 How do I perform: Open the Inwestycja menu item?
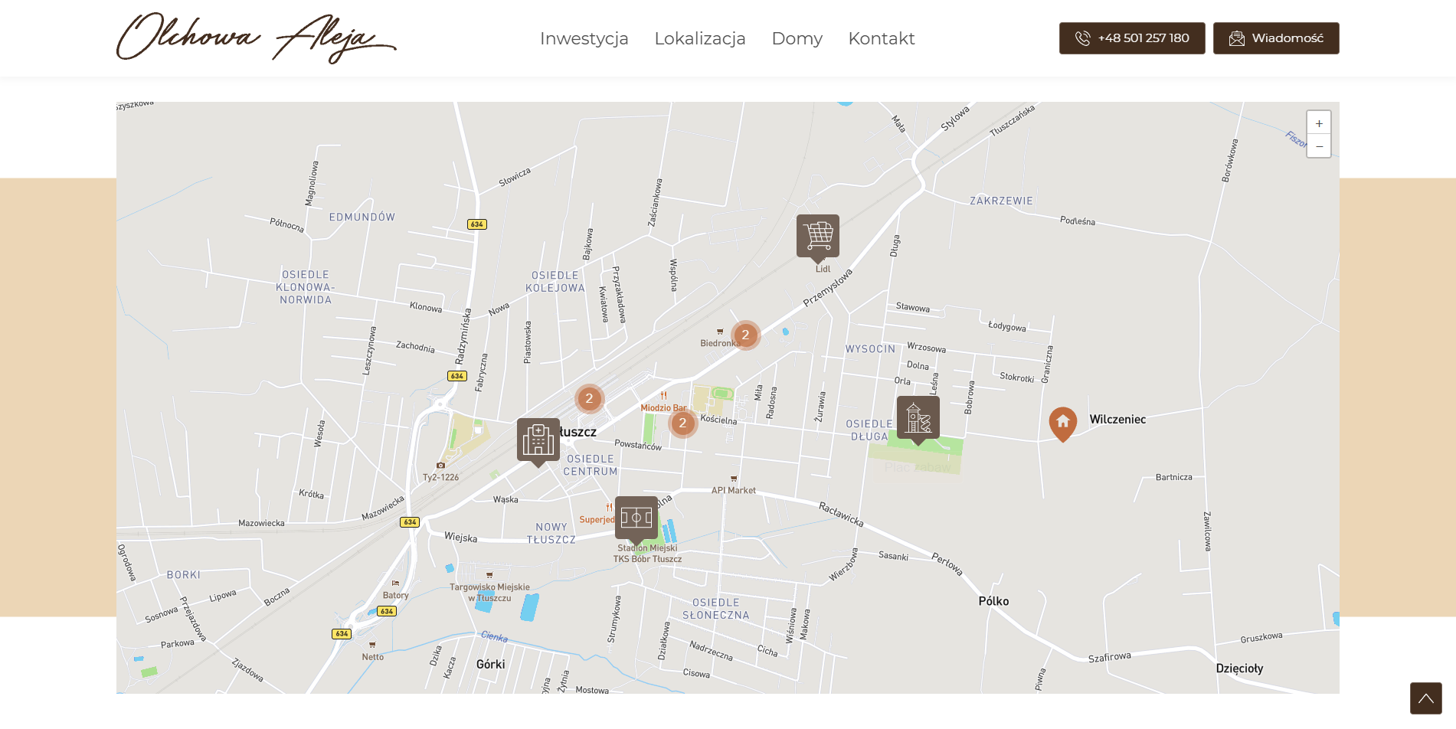pyautogui.click(x=584, y=38)
